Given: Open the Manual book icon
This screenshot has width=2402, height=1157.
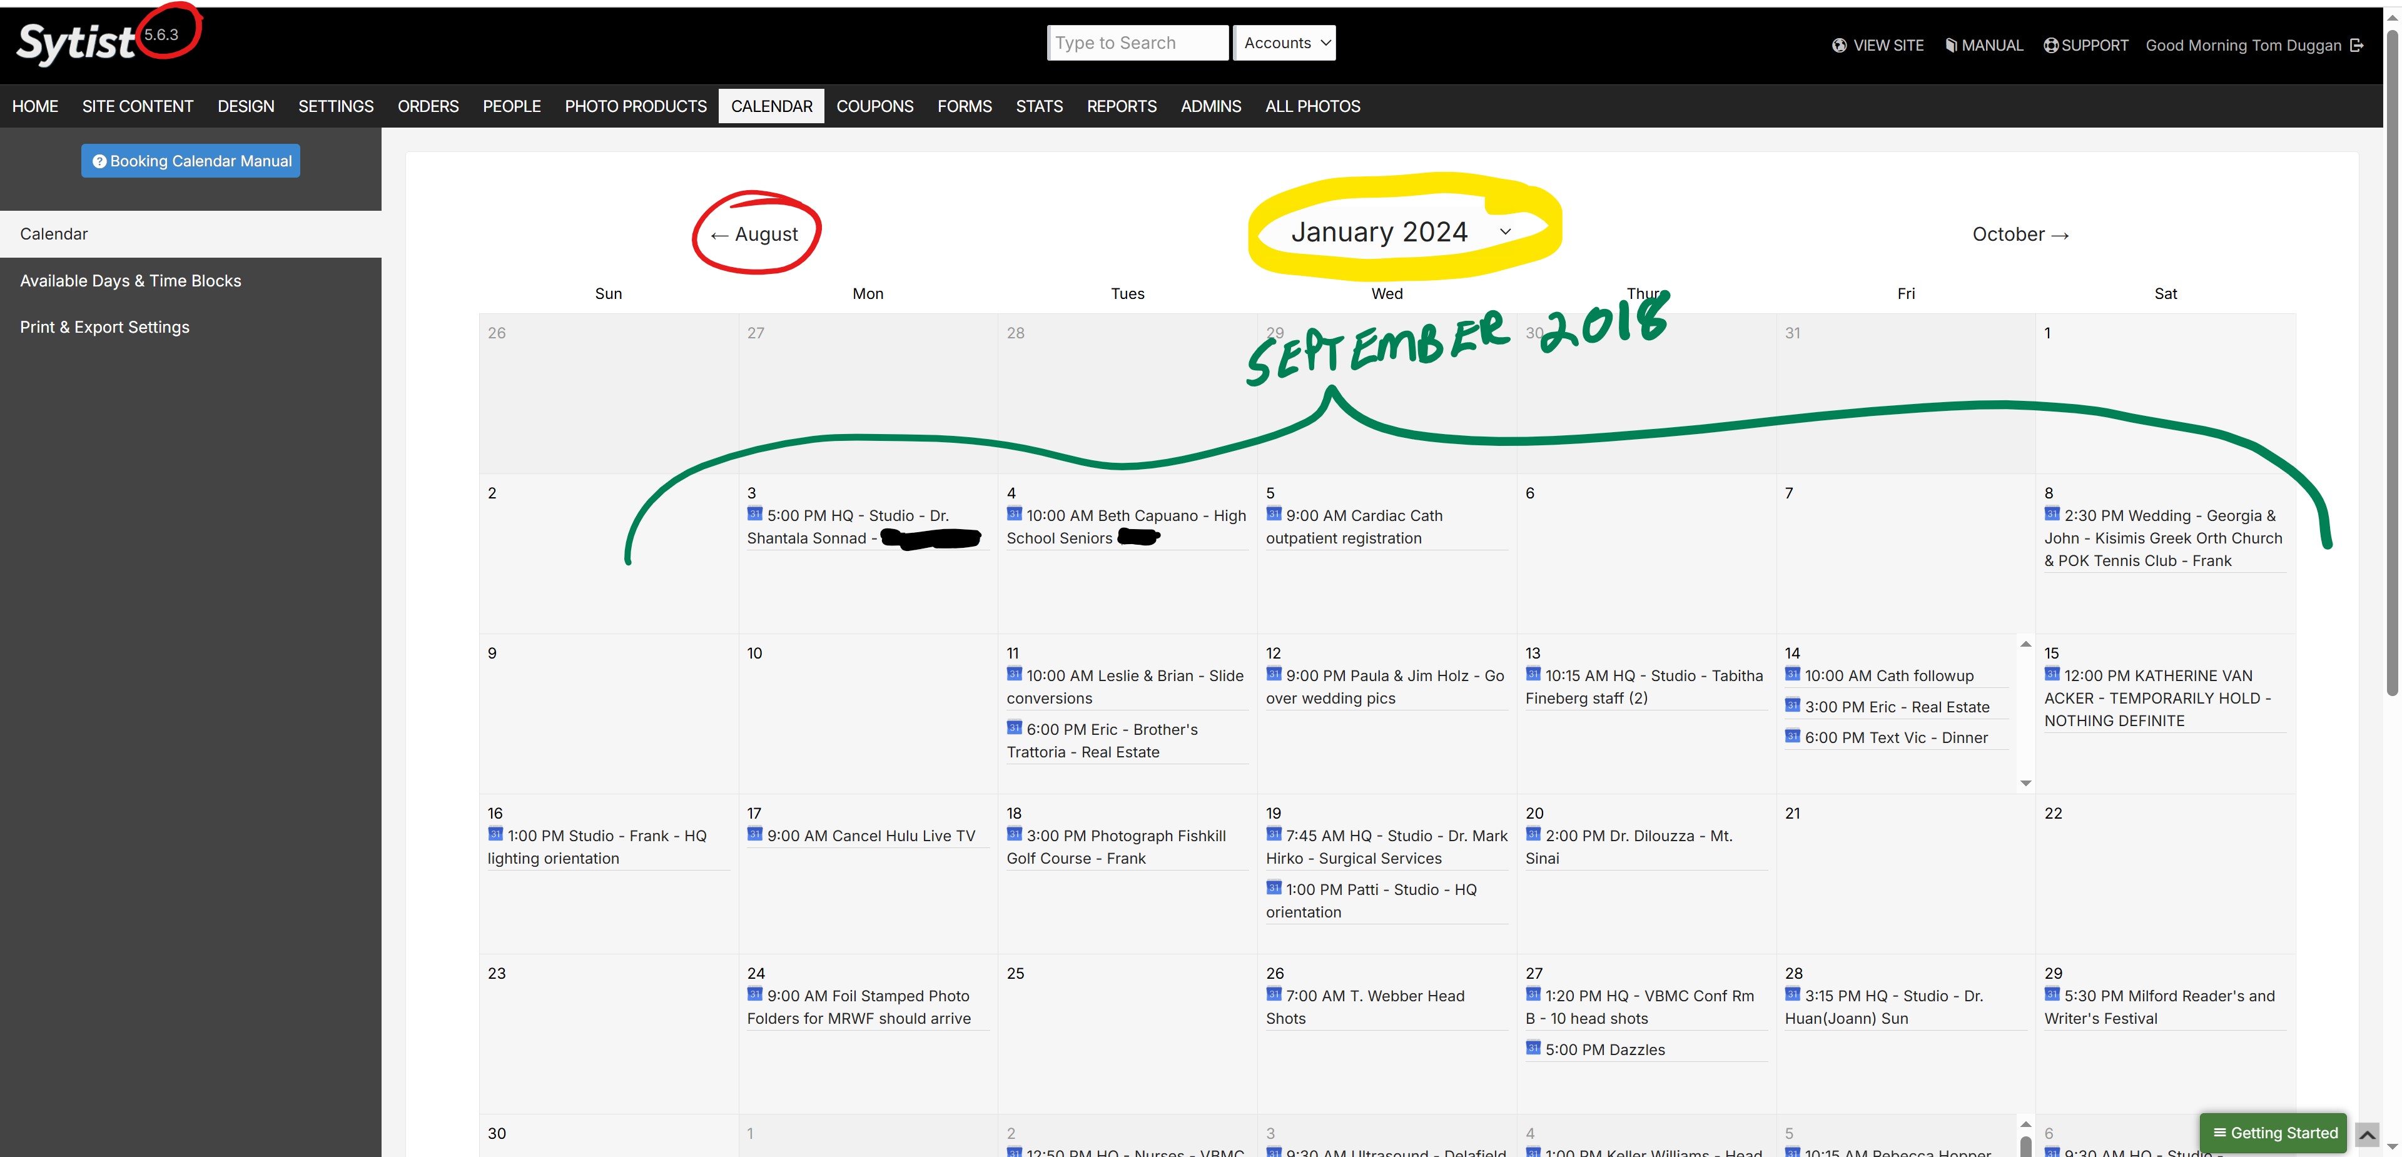Looking at the screenshot, I should pos(1951,45).
